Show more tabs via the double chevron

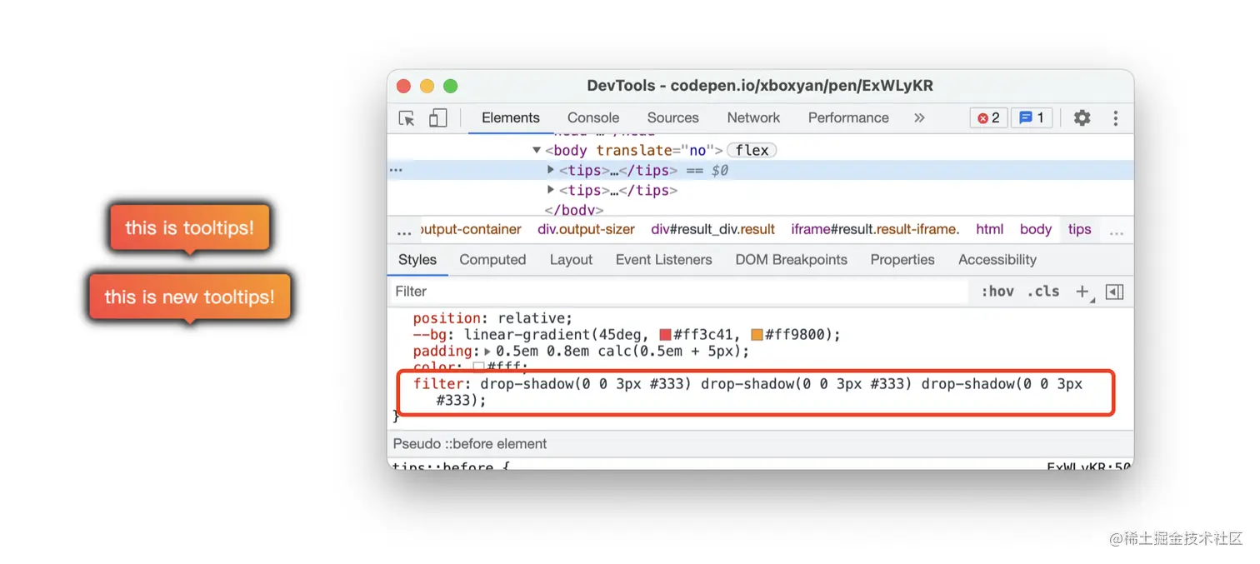(x=919, y=118)
